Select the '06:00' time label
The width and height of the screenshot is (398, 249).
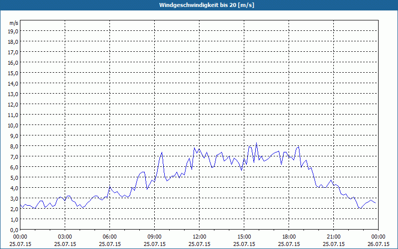109,237
